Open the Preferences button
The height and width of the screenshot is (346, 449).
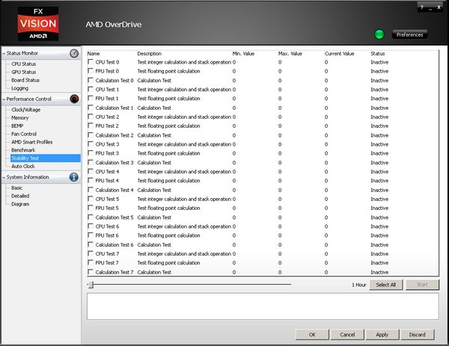(x=409, y=34)
